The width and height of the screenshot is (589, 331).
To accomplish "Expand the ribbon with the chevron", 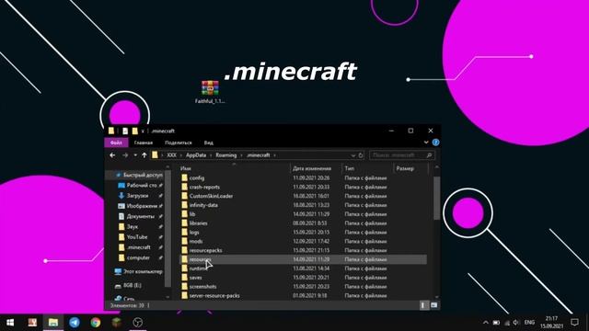I will tap(426, 143).
